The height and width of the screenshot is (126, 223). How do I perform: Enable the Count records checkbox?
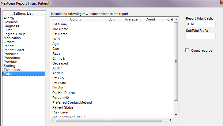tap(187, 50)
